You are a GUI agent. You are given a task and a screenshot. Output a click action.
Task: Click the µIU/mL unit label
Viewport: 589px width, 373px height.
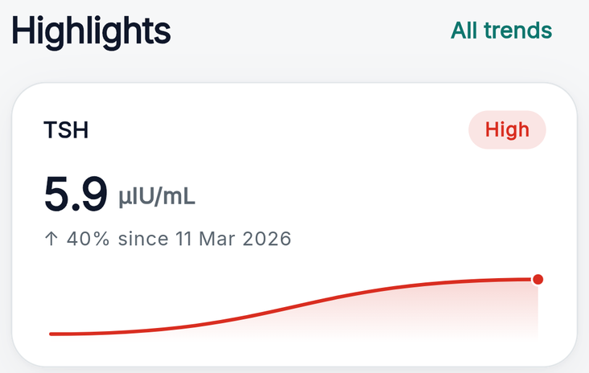point(157,197)
